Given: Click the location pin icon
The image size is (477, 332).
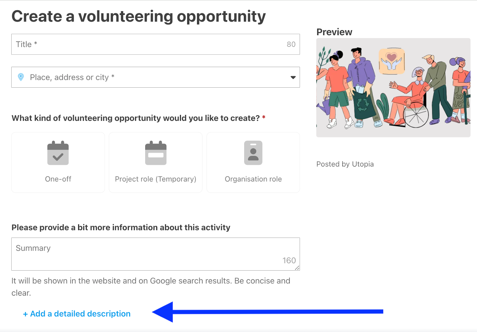Looking at the screenshot, I should tap(21, 77).
